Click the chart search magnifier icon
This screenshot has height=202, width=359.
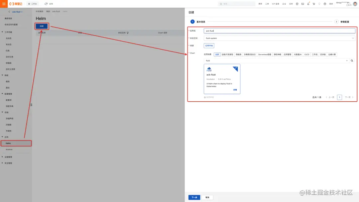coord(352,60)
